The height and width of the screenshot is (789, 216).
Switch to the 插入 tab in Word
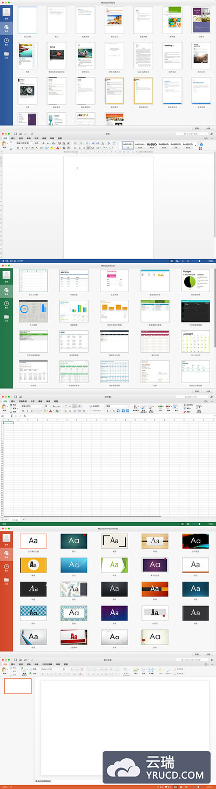click(x=13, y=138)
